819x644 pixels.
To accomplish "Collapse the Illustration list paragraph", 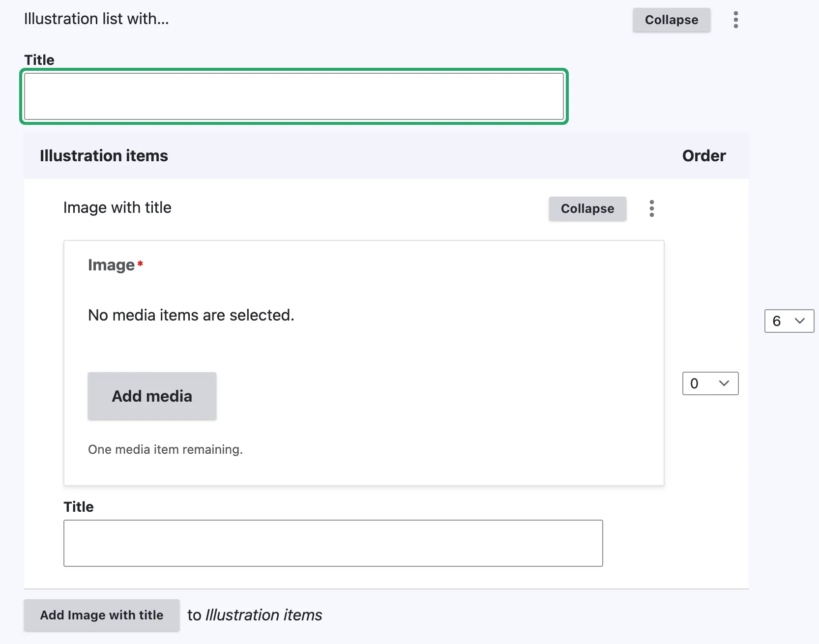I will [x=671, y=20].
